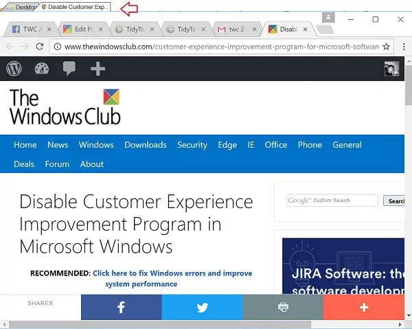
Task: View site information icon in address bar
Action: pos(58,47)
